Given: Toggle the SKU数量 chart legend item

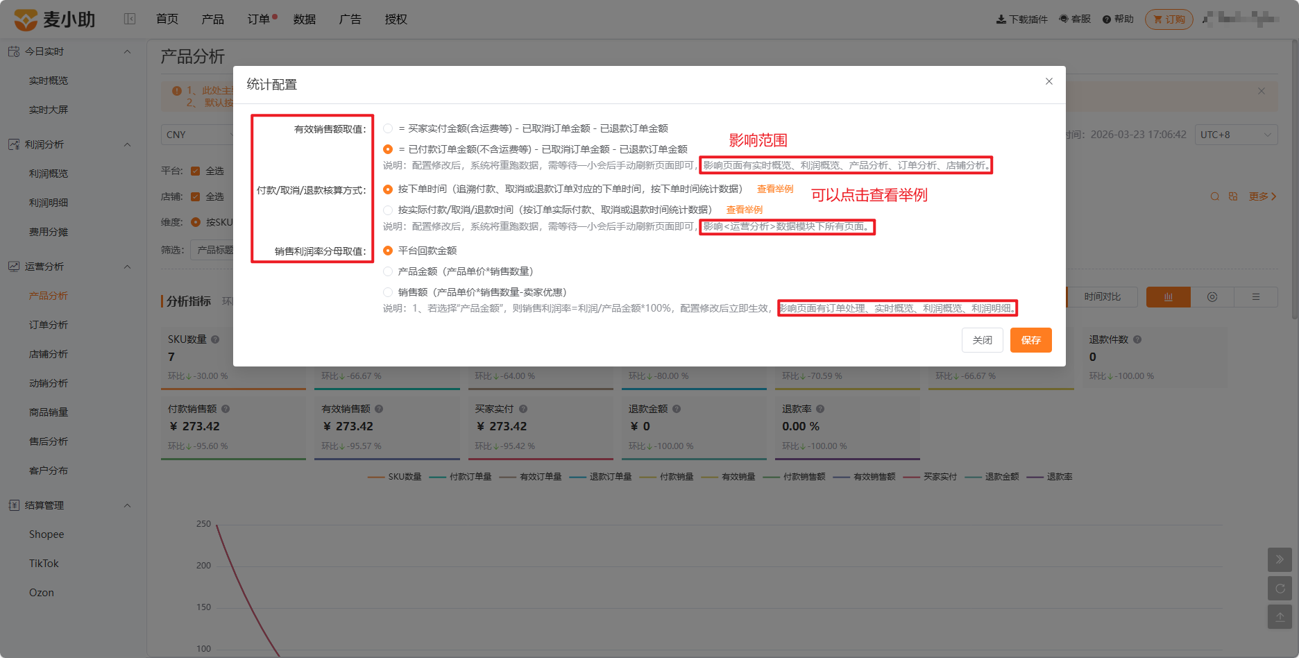Looking at the screenshot, I should (x=395, y=477).
